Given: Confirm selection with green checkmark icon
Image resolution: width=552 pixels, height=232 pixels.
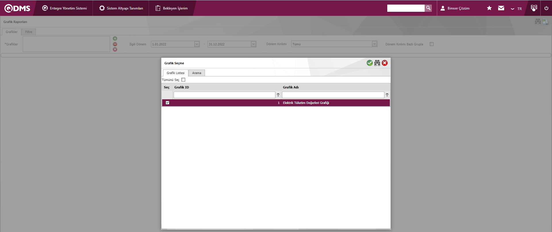Looking at the screenshot, I should [x=369, y=63].
